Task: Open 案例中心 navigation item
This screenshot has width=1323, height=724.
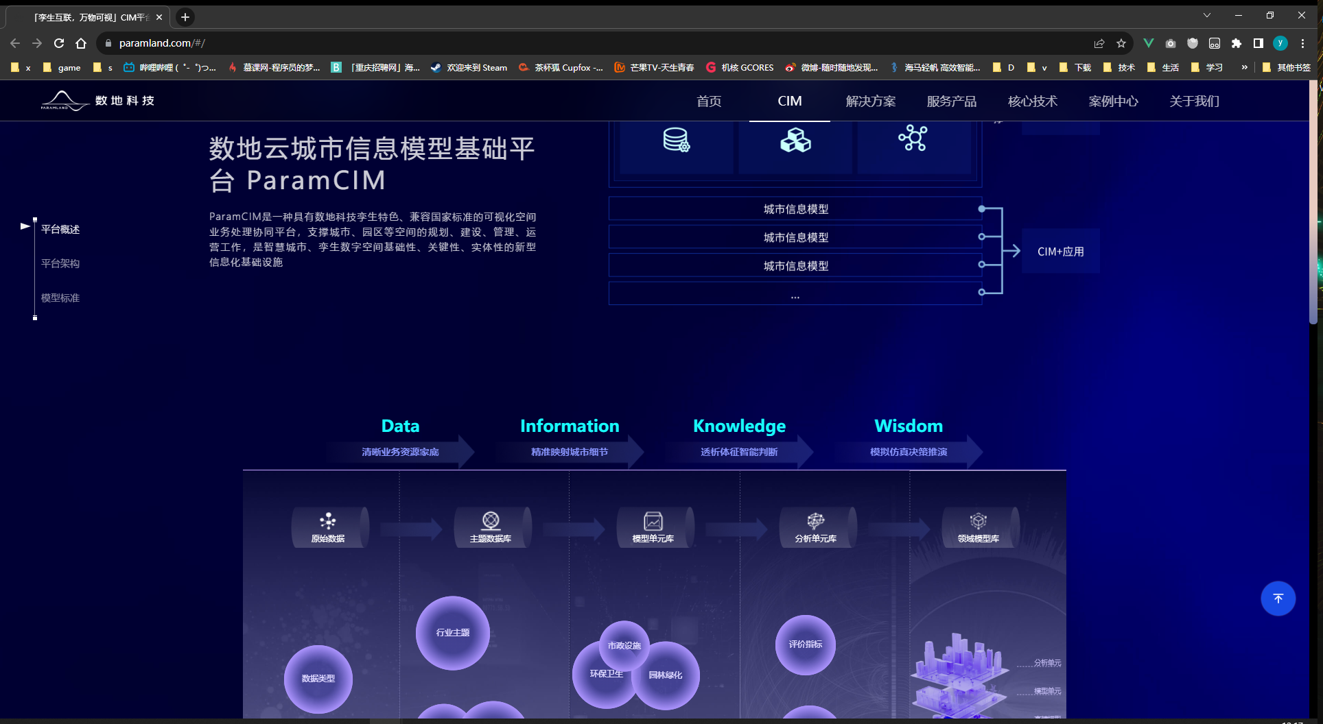Action: click(x=1114, y=101)
